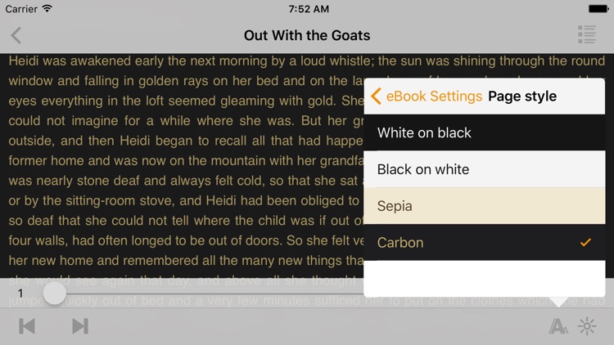The width and height of the screenshot is (614, 345).
Task: Tap the empty white row below Carbon
Action: [x=485, y=279]
